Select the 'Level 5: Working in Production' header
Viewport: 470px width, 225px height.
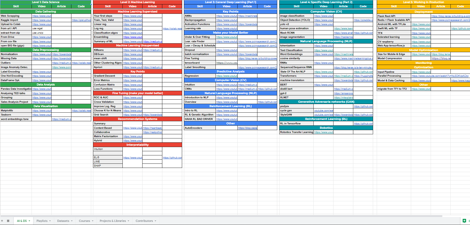(423, 2)
